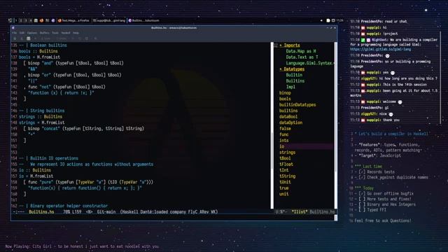Click the new file icon in Emacs toolbar
This screenshot has height=252, width=448.
(x=15, y=38)
